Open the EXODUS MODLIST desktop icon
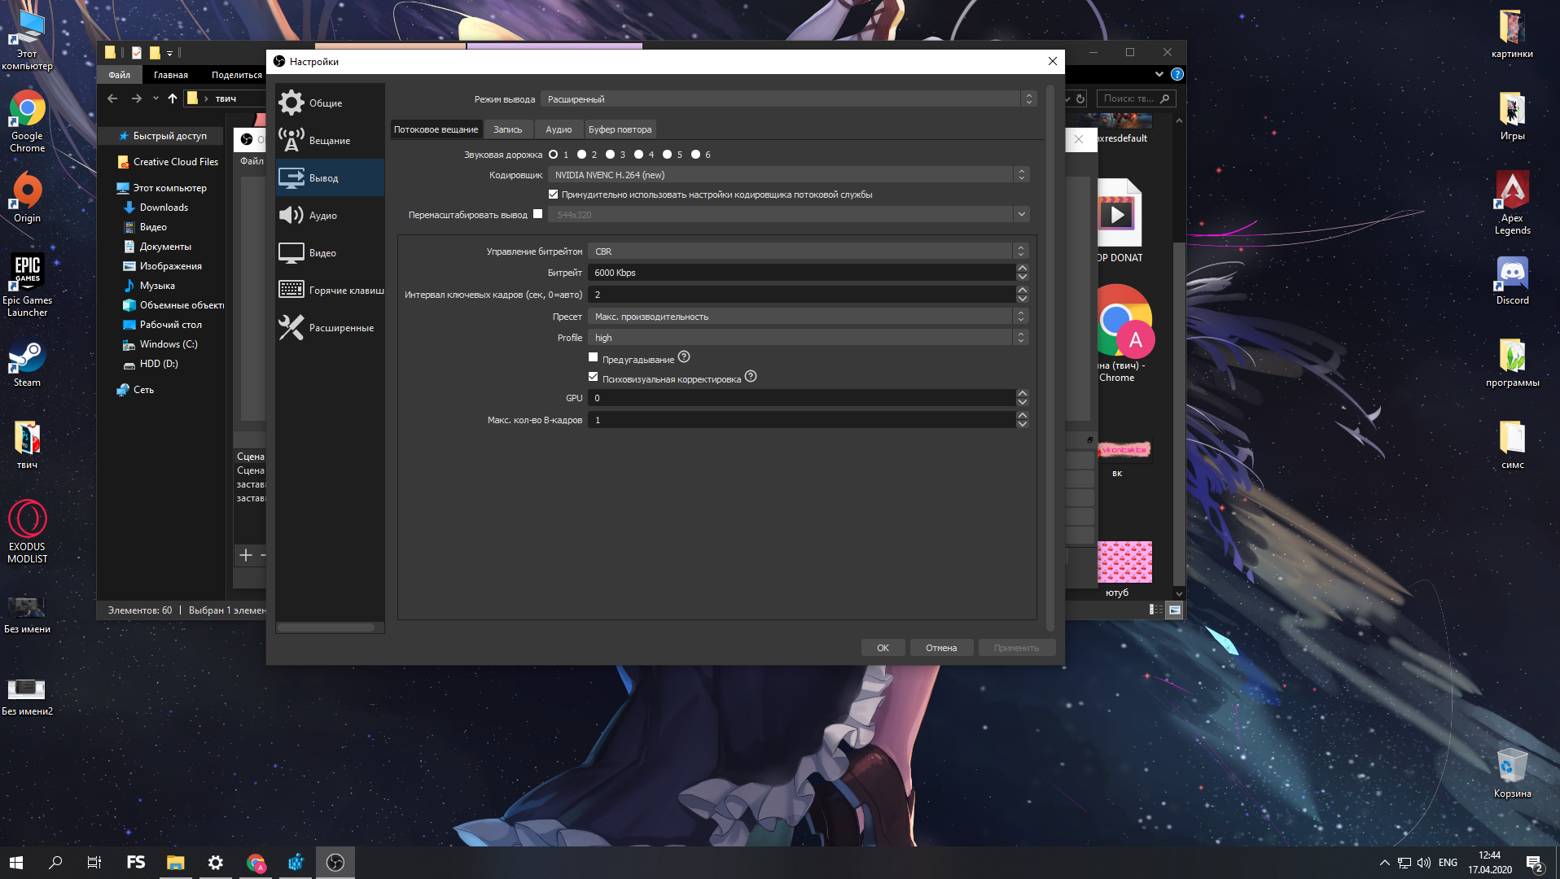Screen dimensions: 1560x879 (x=27, y=531)
